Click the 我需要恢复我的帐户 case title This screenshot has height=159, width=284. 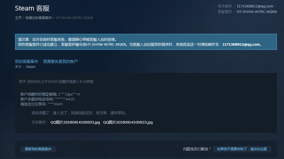coord(61,62)
